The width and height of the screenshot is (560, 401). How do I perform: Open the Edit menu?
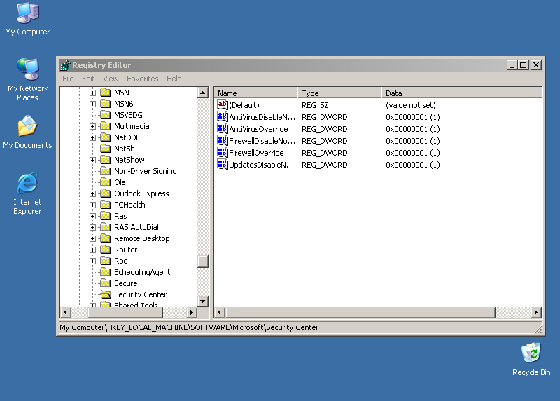click(88, 79)
